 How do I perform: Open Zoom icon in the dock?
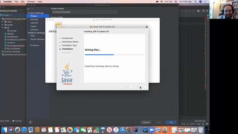[151, 130]
